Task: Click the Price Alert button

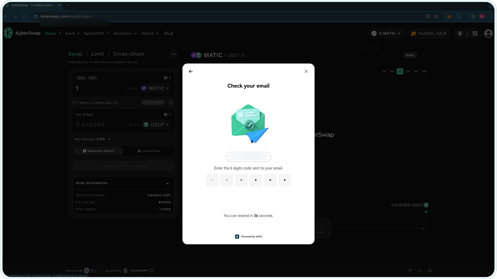Action: tap(153, 102)
